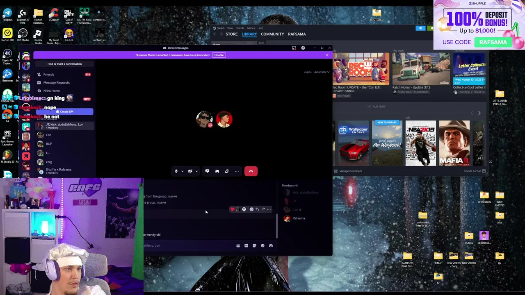Open the gift icon in message bar
Screen dimensions: 525x295
(x=238, y=246)
